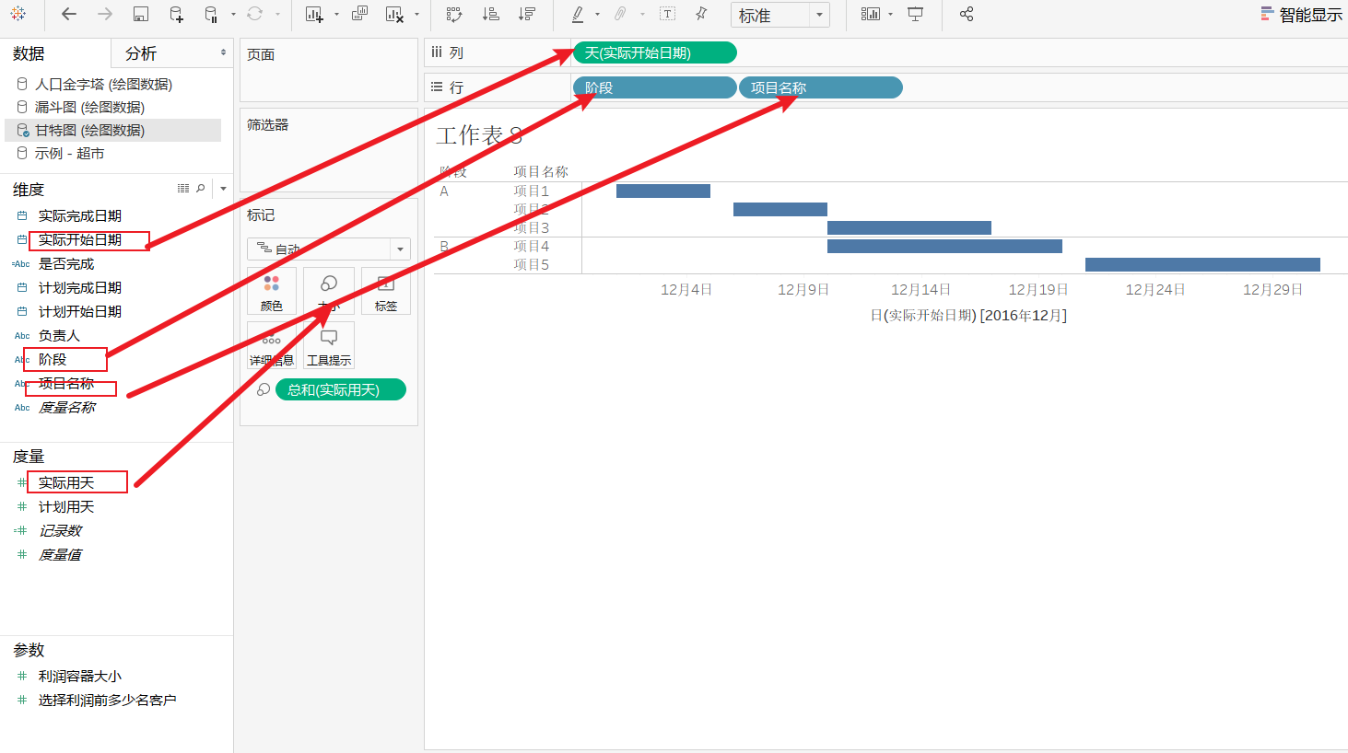Select the Gantt bar for 项目5
1348x753 pixels.
click(x=1202, y=264)
